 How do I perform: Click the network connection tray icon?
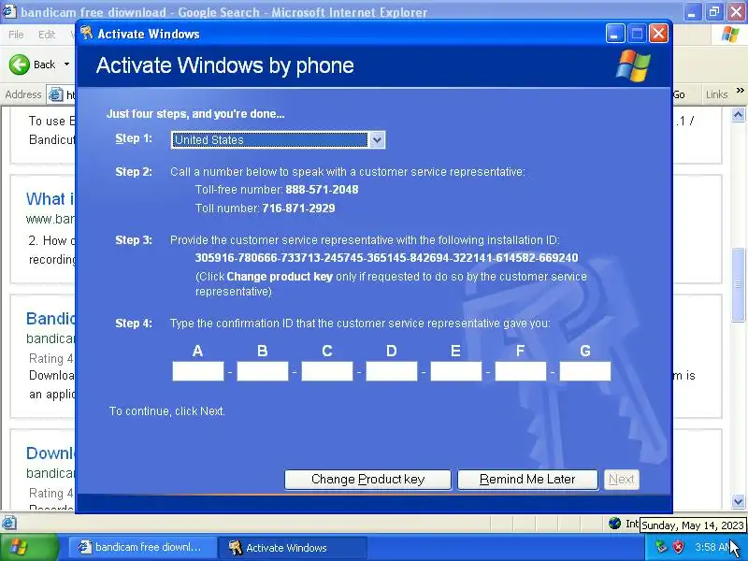coord(661,547)
